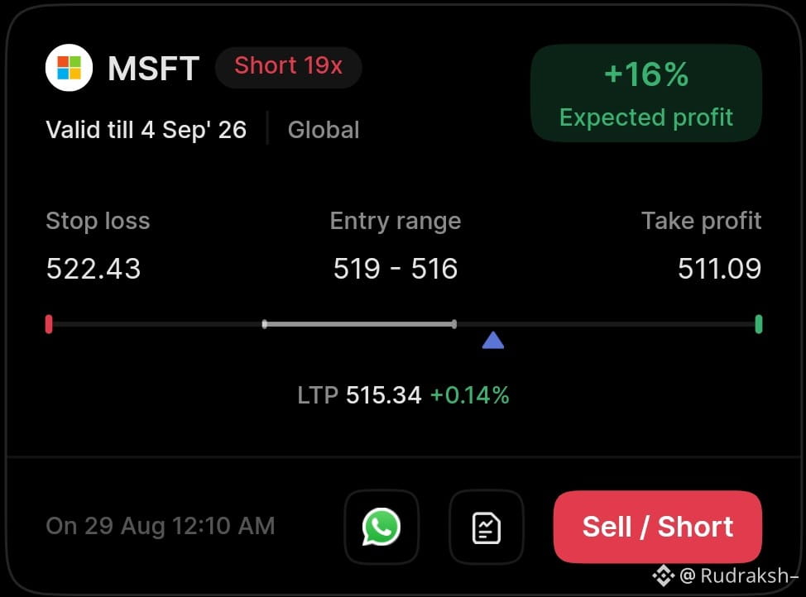Click the entry range 519 - 516 value

tap(396, 269)
